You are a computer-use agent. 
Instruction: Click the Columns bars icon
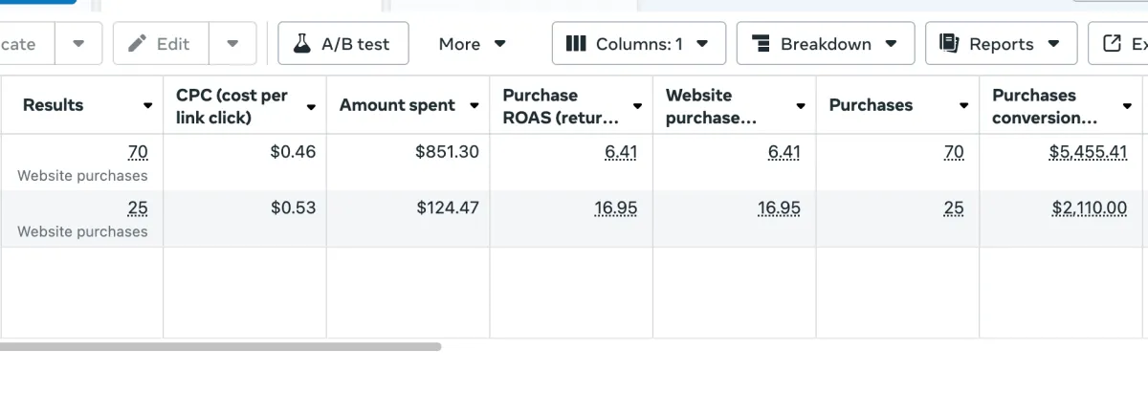tap(576, 44)
